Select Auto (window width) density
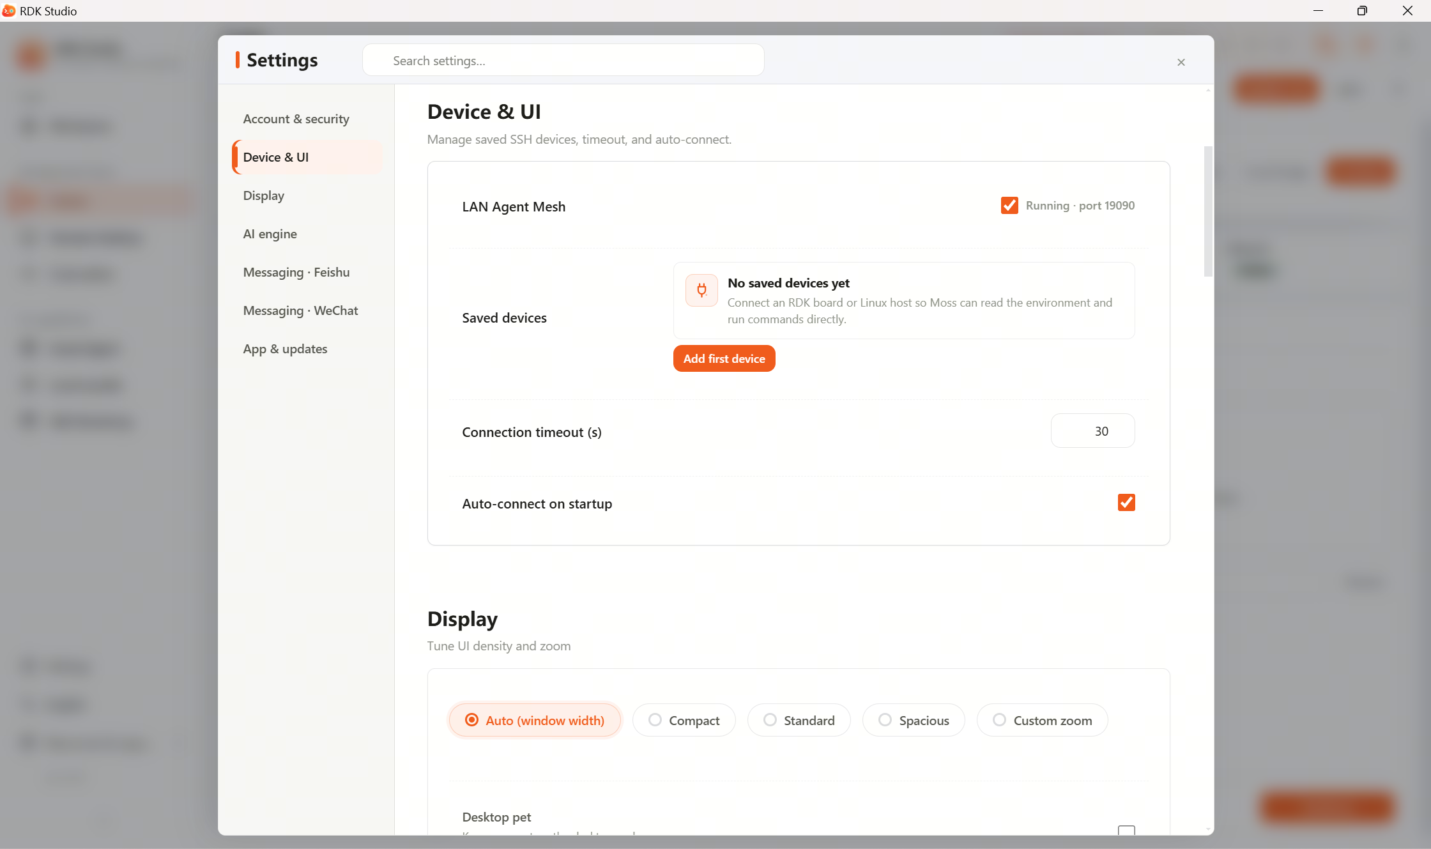The width and height of the screenshot is (1431, 849). click(x=535, y=720)
